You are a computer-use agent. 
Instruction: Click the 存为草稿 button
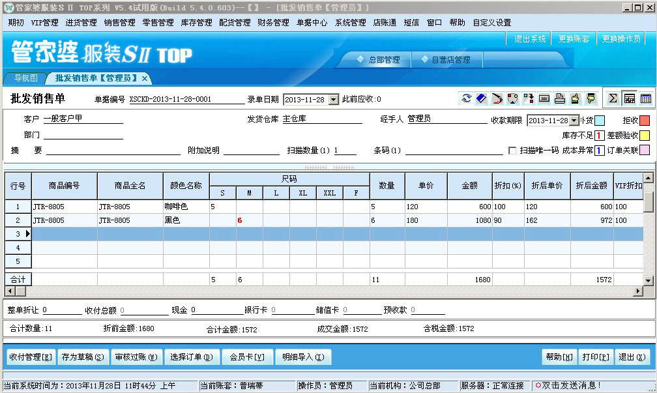tap(82, 357)
